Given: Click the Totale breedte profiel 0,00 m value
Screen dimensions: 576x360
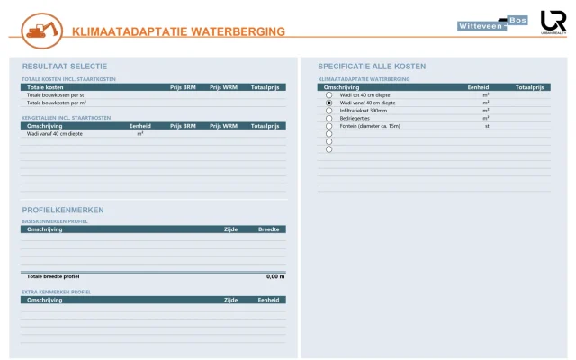Looking at the screenshot, I should pyautogui.click(x=275, y=276).
